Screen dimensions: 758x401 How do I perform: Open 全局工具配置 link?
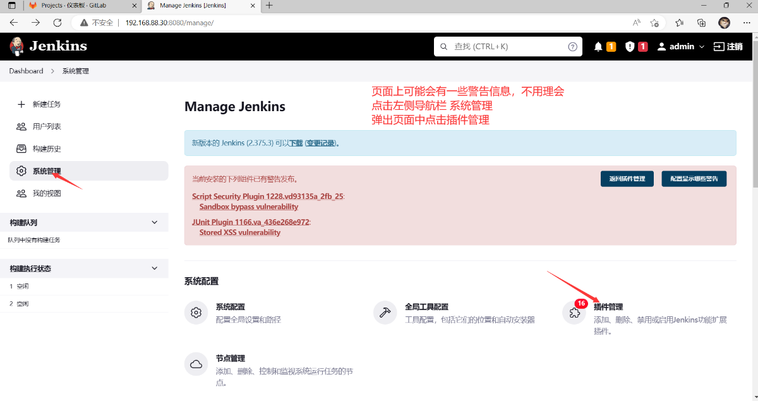pyautogui.click(x=426, y=307)
